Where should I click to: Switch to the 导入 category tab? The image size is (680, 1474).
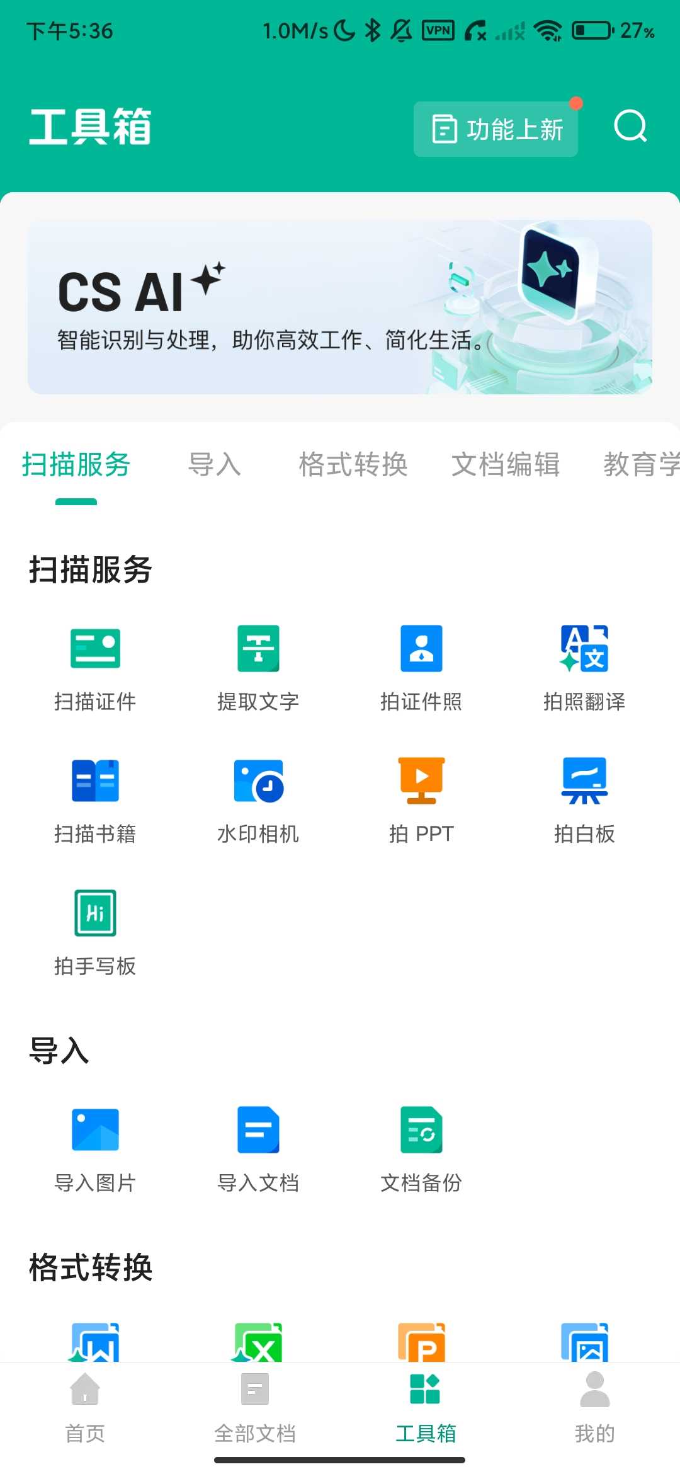click(215, 465)
